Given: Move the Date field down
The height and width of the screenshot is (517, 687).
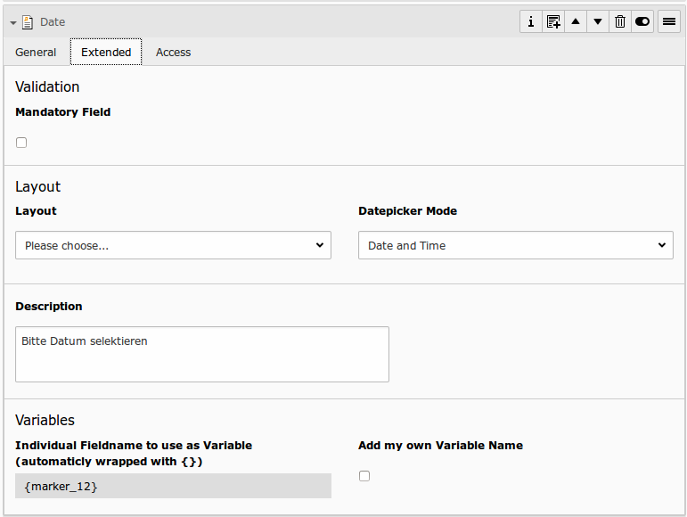Looking at the screenshot, I should 598,22.
